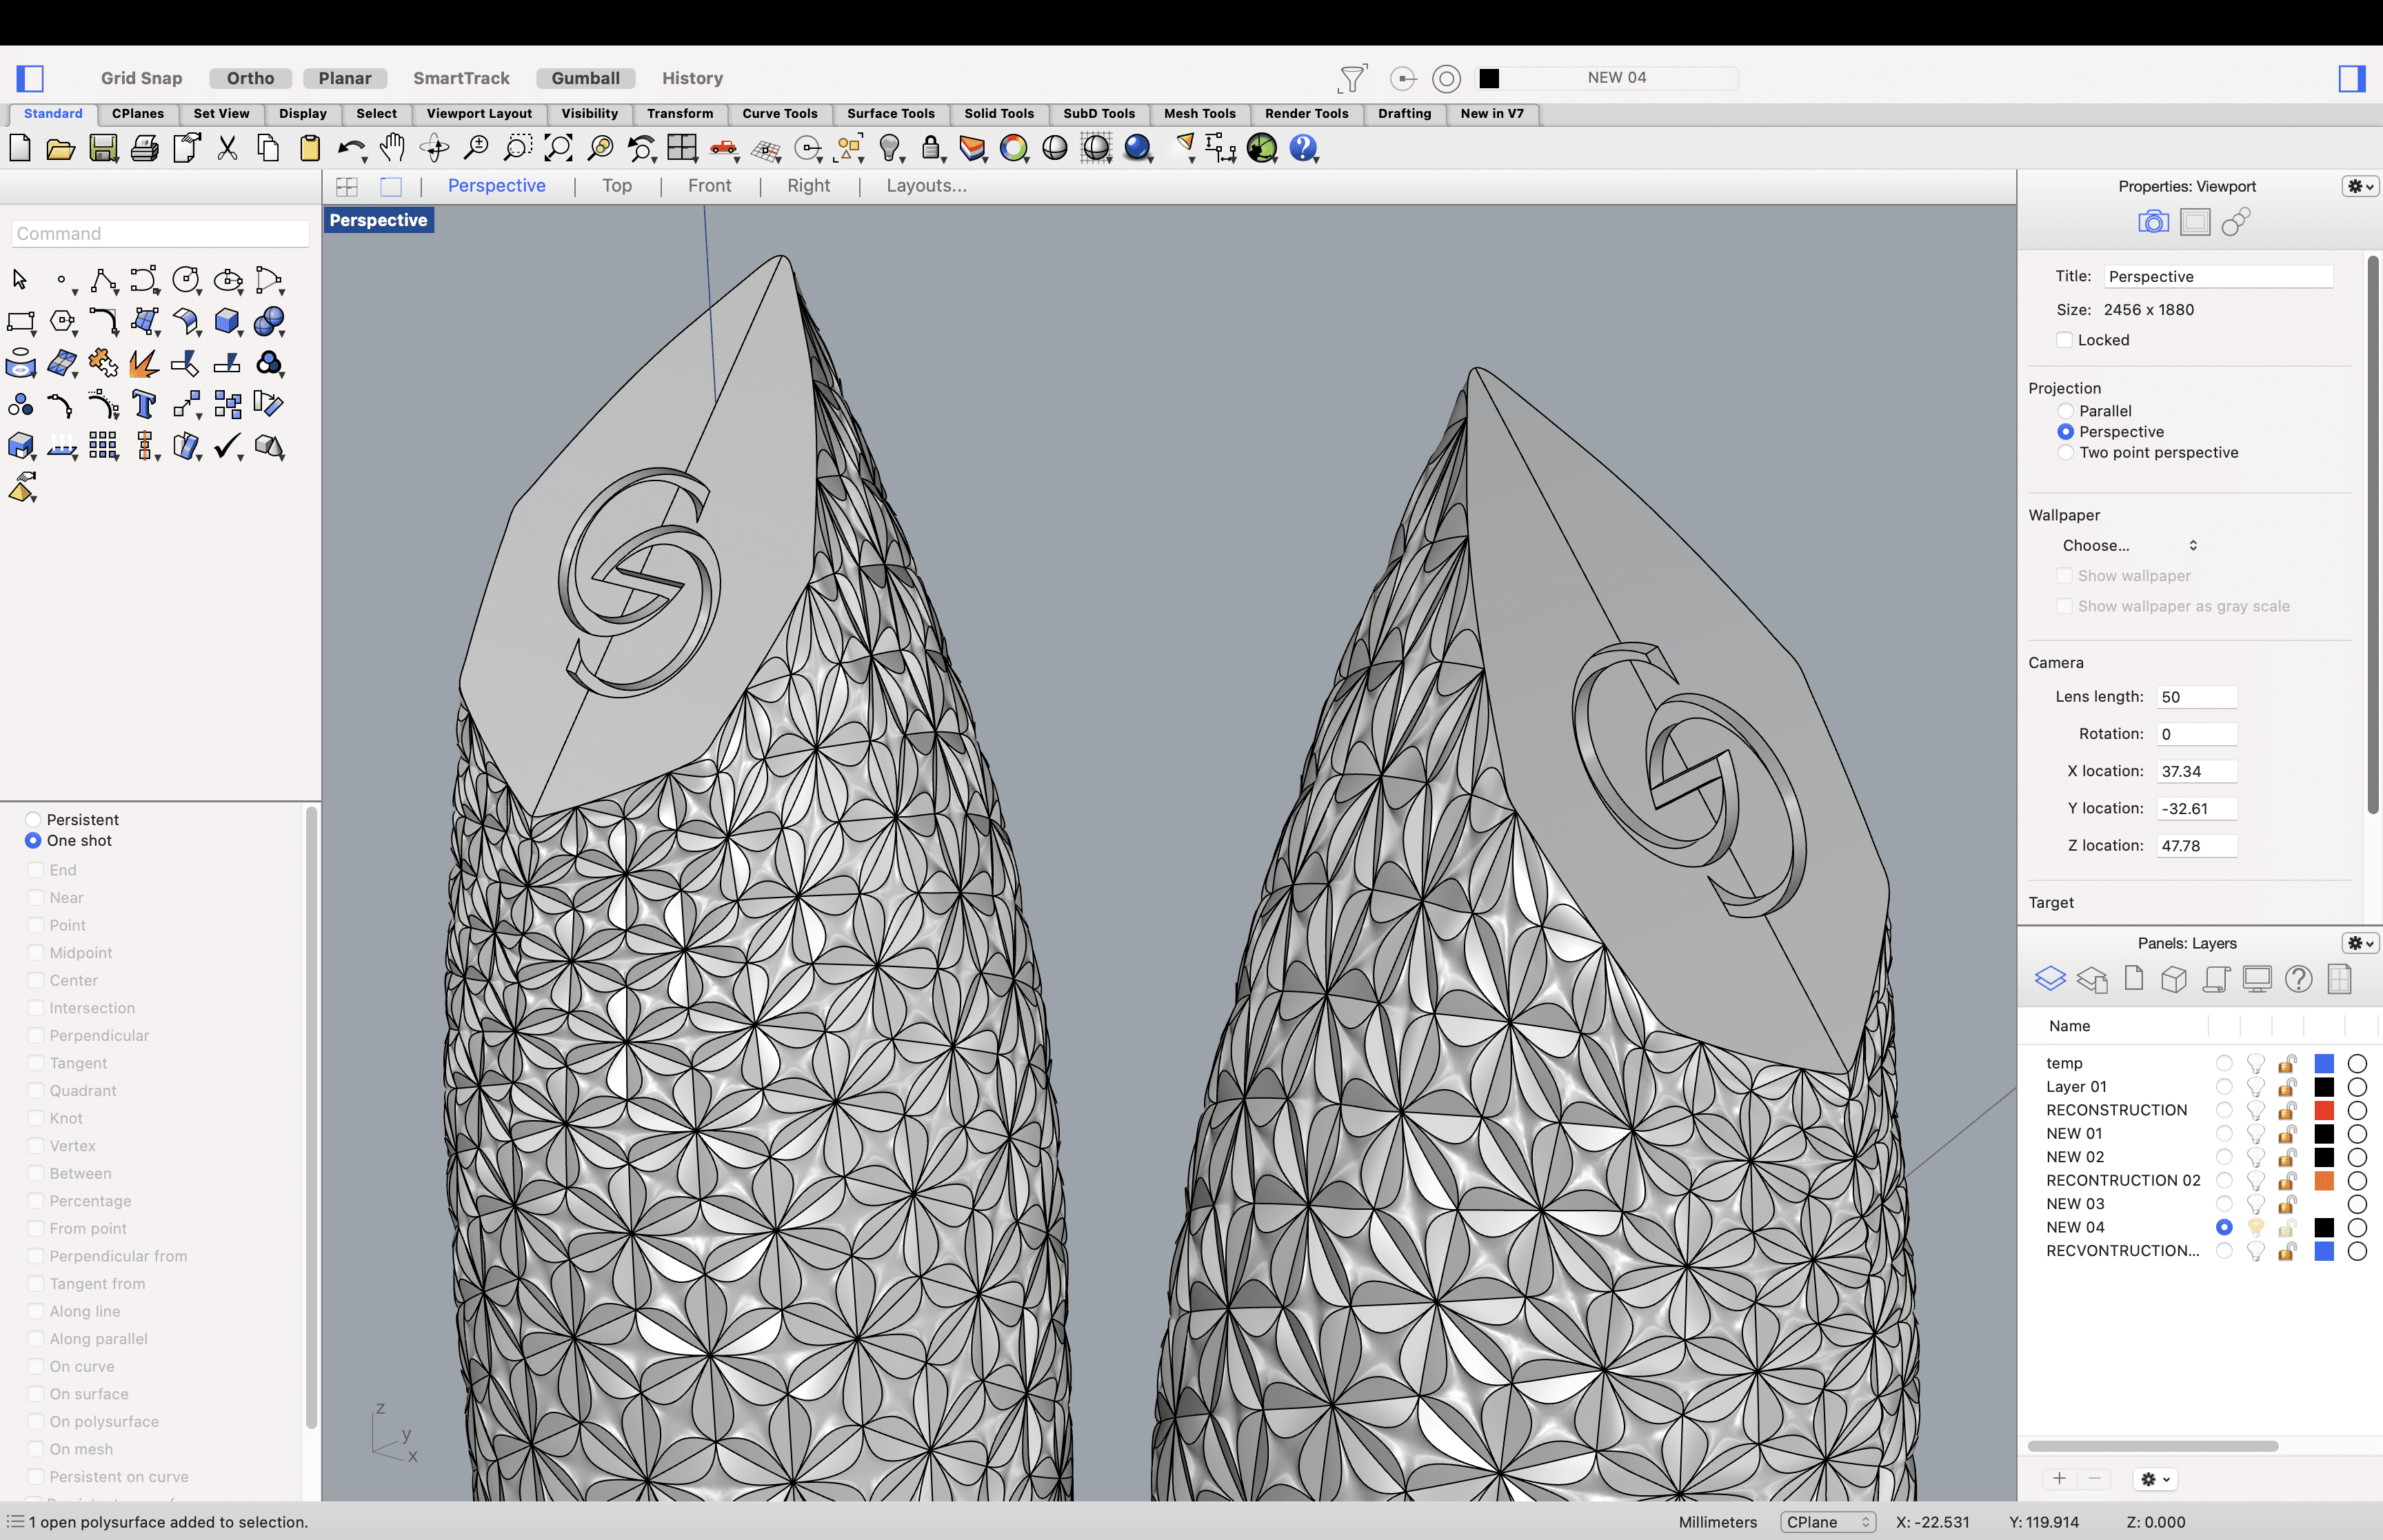Screen dimensions: 2383x1540
Task: Open Layers panel gear options menu
Action: tap(2359, 943)
